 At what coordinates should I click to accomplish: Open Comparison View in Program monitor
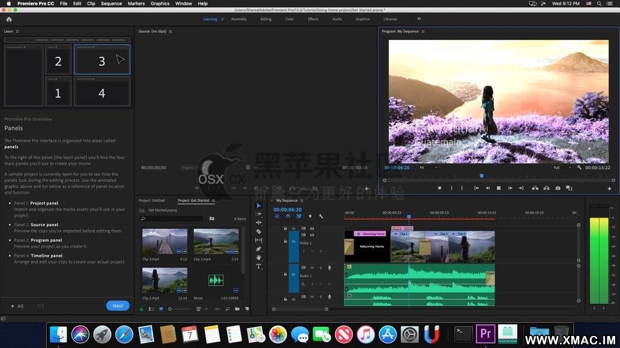click(x=569, y=188)
